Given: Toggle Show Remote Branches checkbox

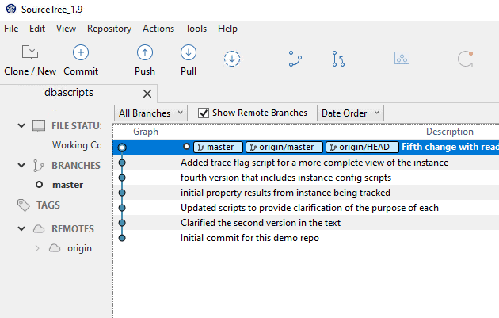Looking at the screenshot, I should [204, 113].
